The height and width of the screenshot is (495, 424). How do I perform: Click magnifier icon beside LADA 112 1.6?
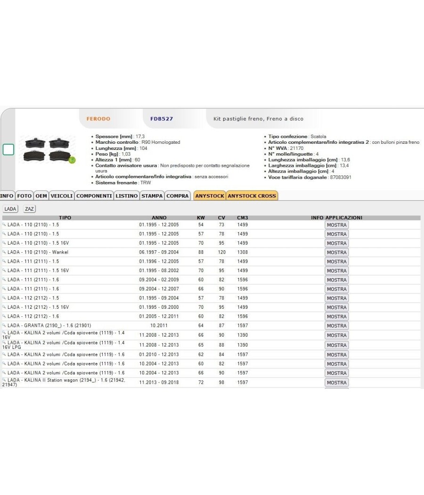click(x=4, y=316)
